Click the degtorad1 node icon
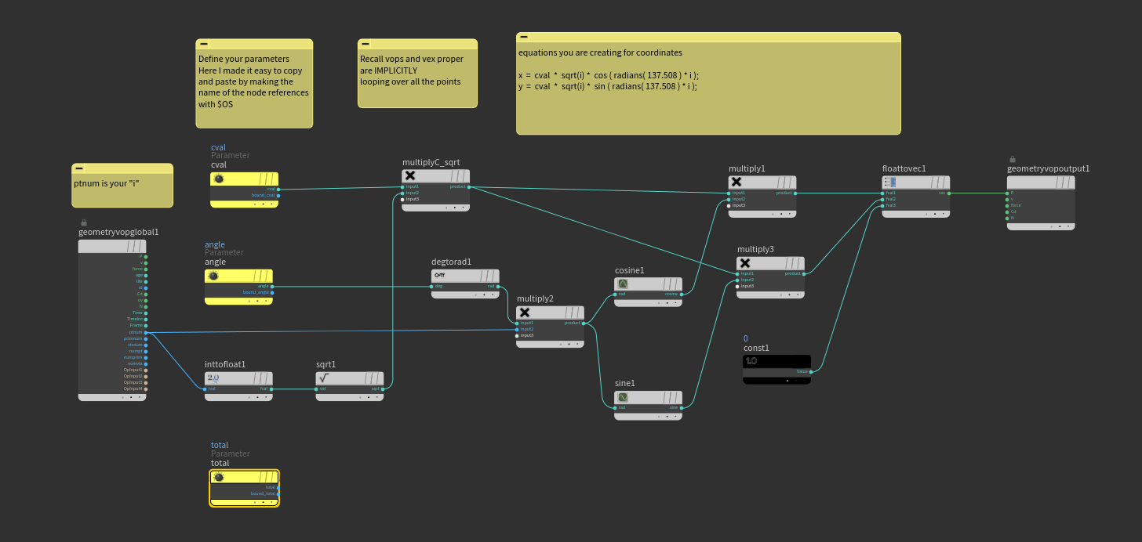 (x=439, y=276)
